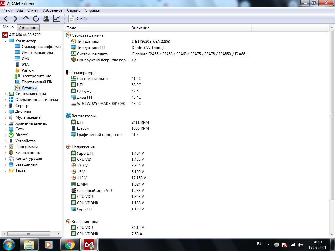This screenshot has height=251, width=335.
Task: Click the Портативный ПК laptop icon
Action: tap(17, 82)
